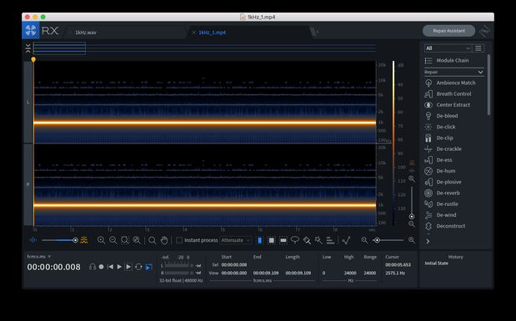
Task: Switch to the 1kHz.wav tab
Action: [86, 33]
